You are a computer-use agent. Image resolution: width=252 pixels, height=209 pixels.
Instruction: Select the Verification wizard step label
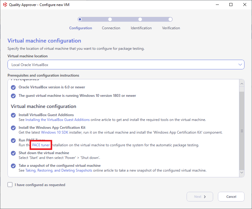(171, 28)
